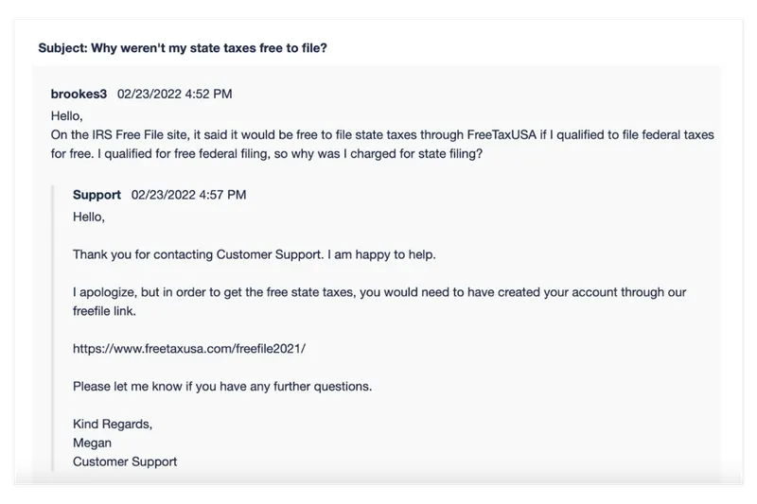The width and height of the screenshot is (757, 504).
Task: Click the 02/23/2022 4:52 PM timestamp
Action: pyautogui.click(x=174, y=94)
